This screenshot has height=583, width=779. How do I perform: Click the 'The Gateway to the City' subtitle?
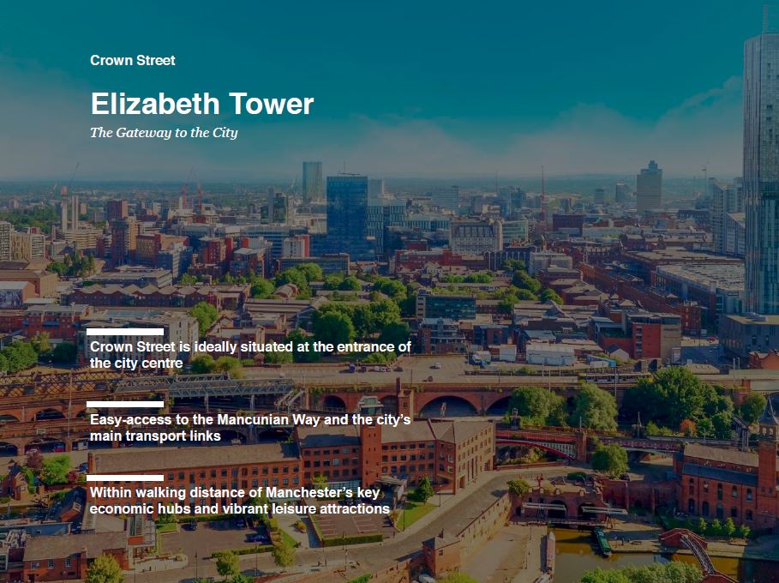(164, 133)
